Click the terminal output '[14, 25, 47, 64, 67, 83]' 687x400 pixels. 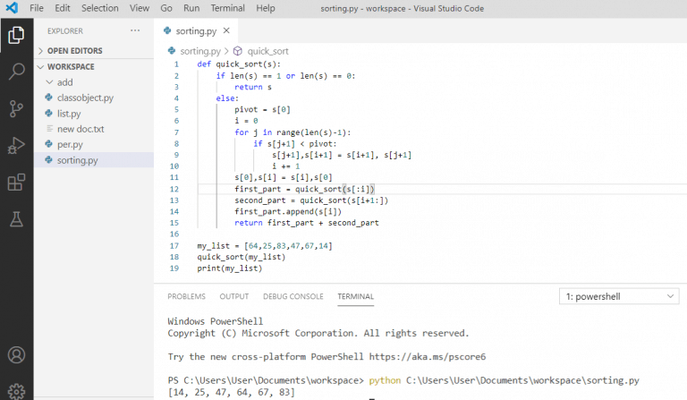(232, 392)
